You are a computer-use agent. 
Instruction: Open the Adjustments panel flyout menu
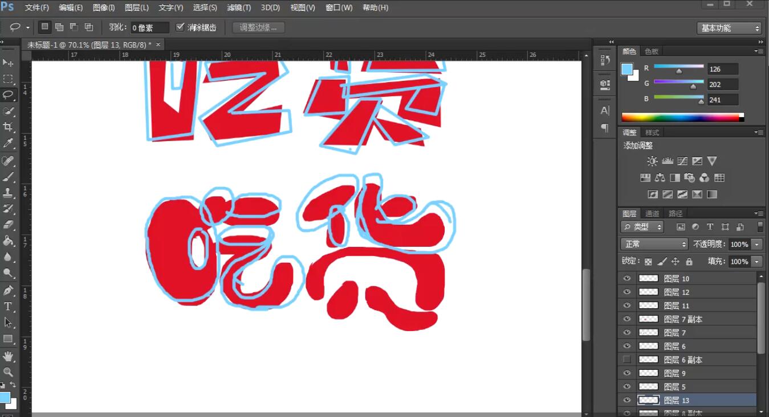pos(759,132)
